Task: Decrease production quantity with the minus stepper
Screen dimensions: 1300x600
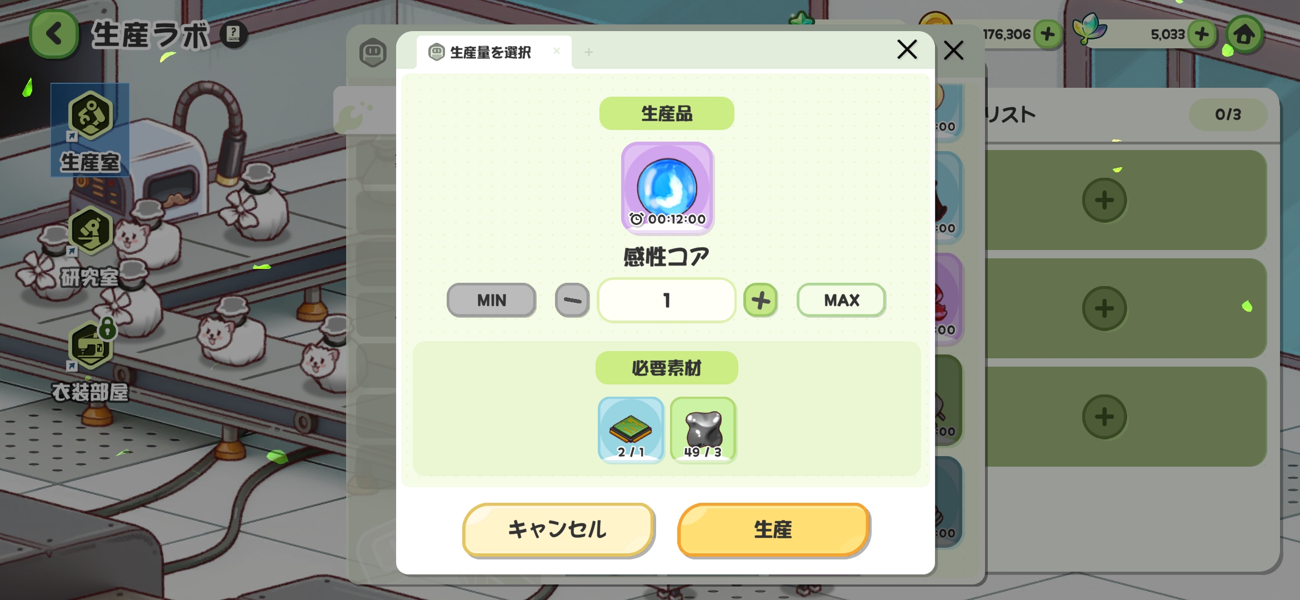Action: click(572, 300)
